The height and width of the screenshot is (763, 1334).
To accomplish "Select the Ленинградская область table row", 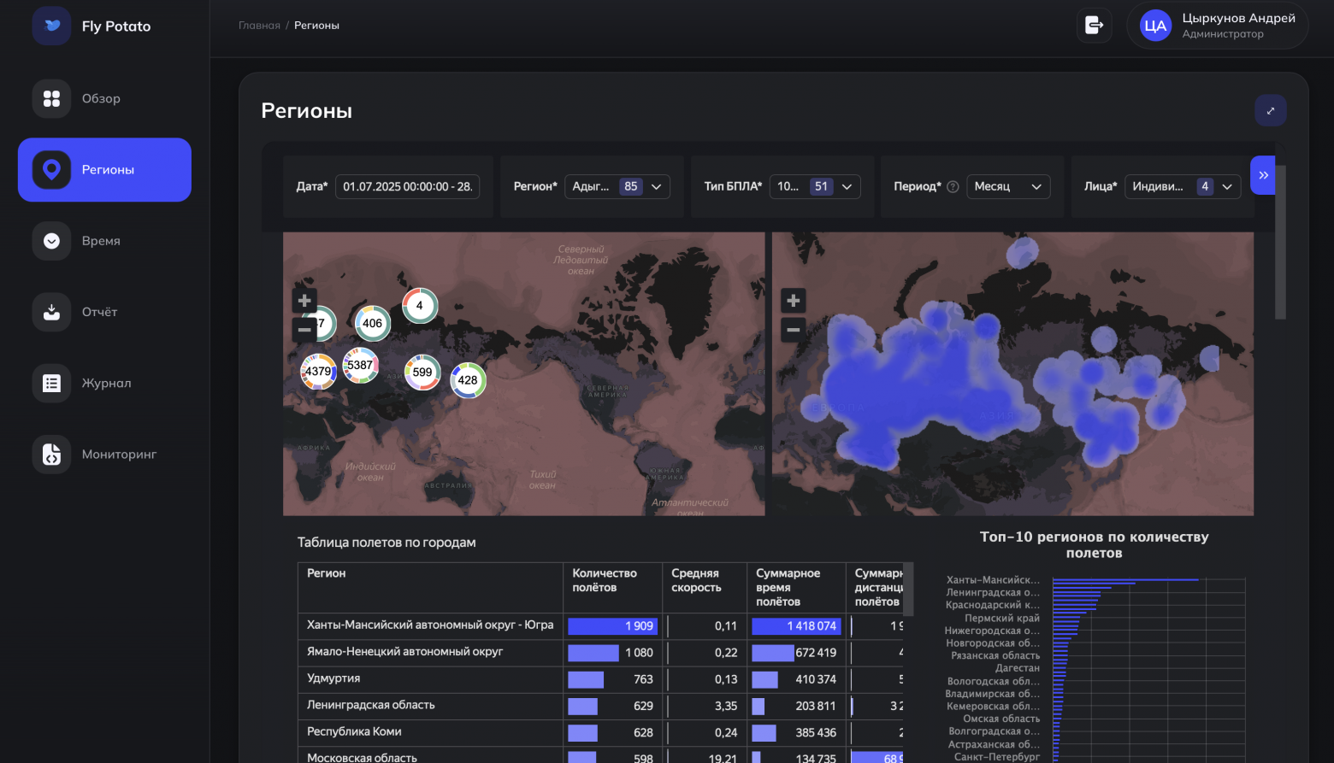I will pos(600,706).
